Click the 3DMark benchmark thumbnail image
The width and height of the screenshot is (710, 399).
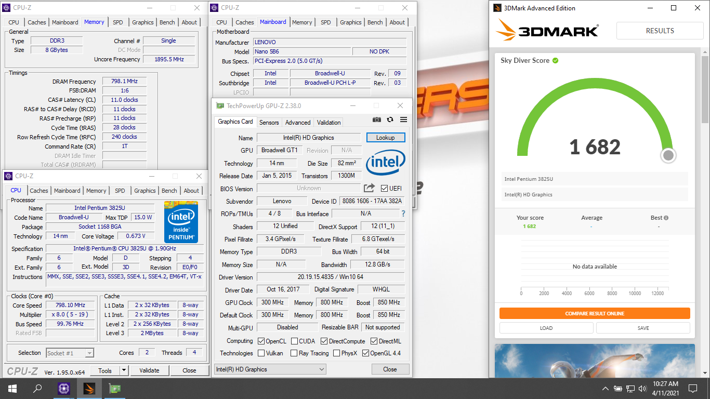[595, 361]
